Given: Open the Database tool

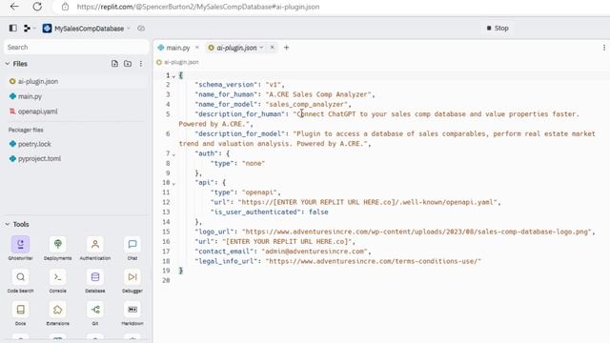Looking at the screenshot, I should coord(95,281).
